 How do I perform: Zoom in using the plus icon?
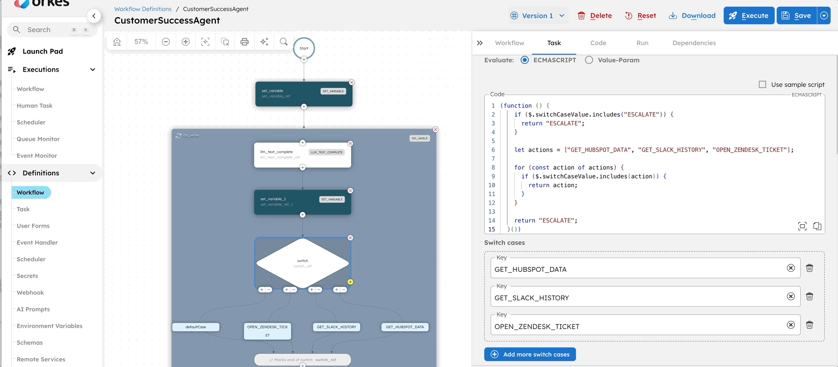pos(185,42)
